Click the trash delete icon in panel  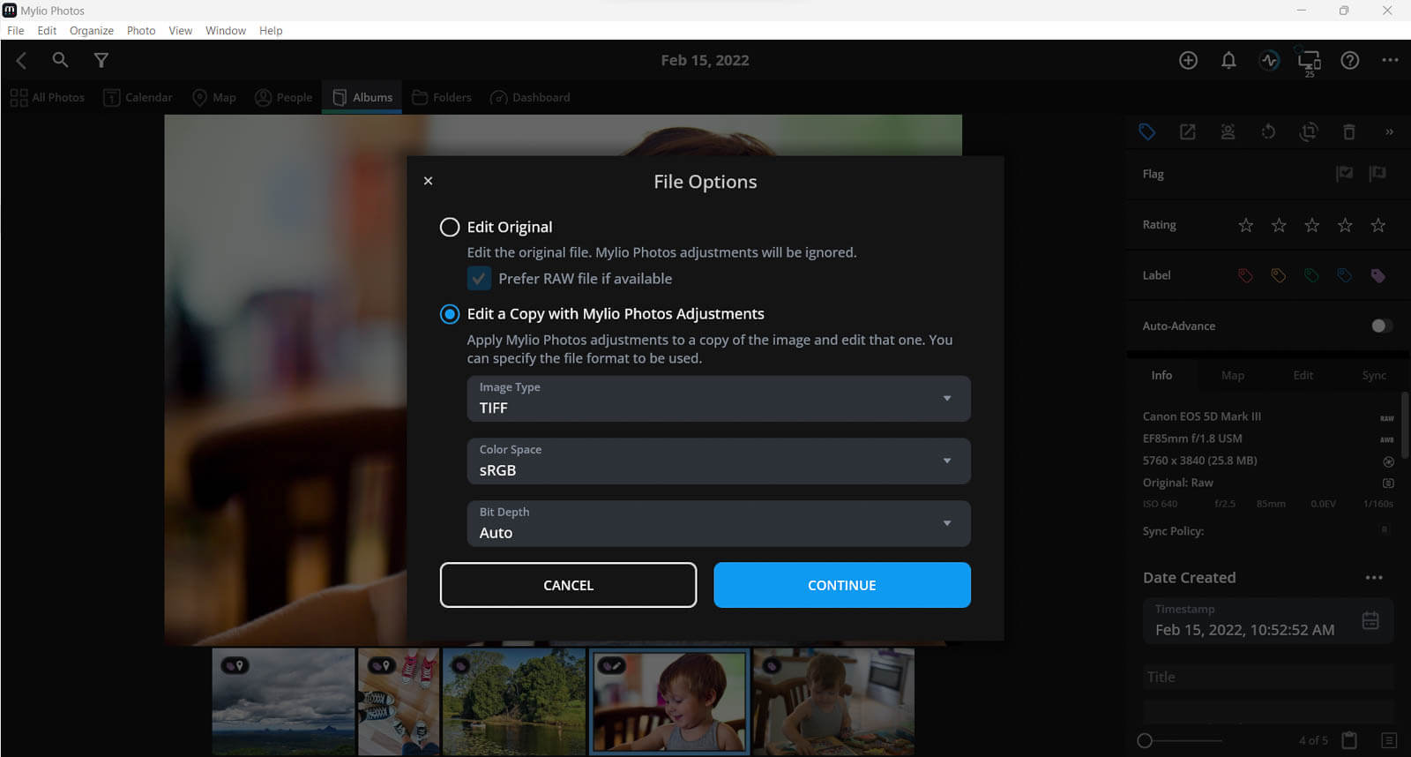(1348, 132)
